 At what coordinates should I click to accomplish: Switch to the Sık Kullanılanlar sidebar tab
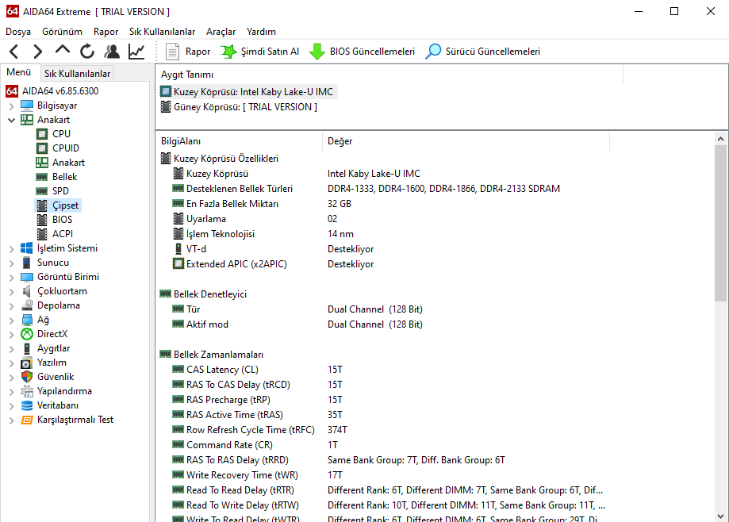click(77, 74)
